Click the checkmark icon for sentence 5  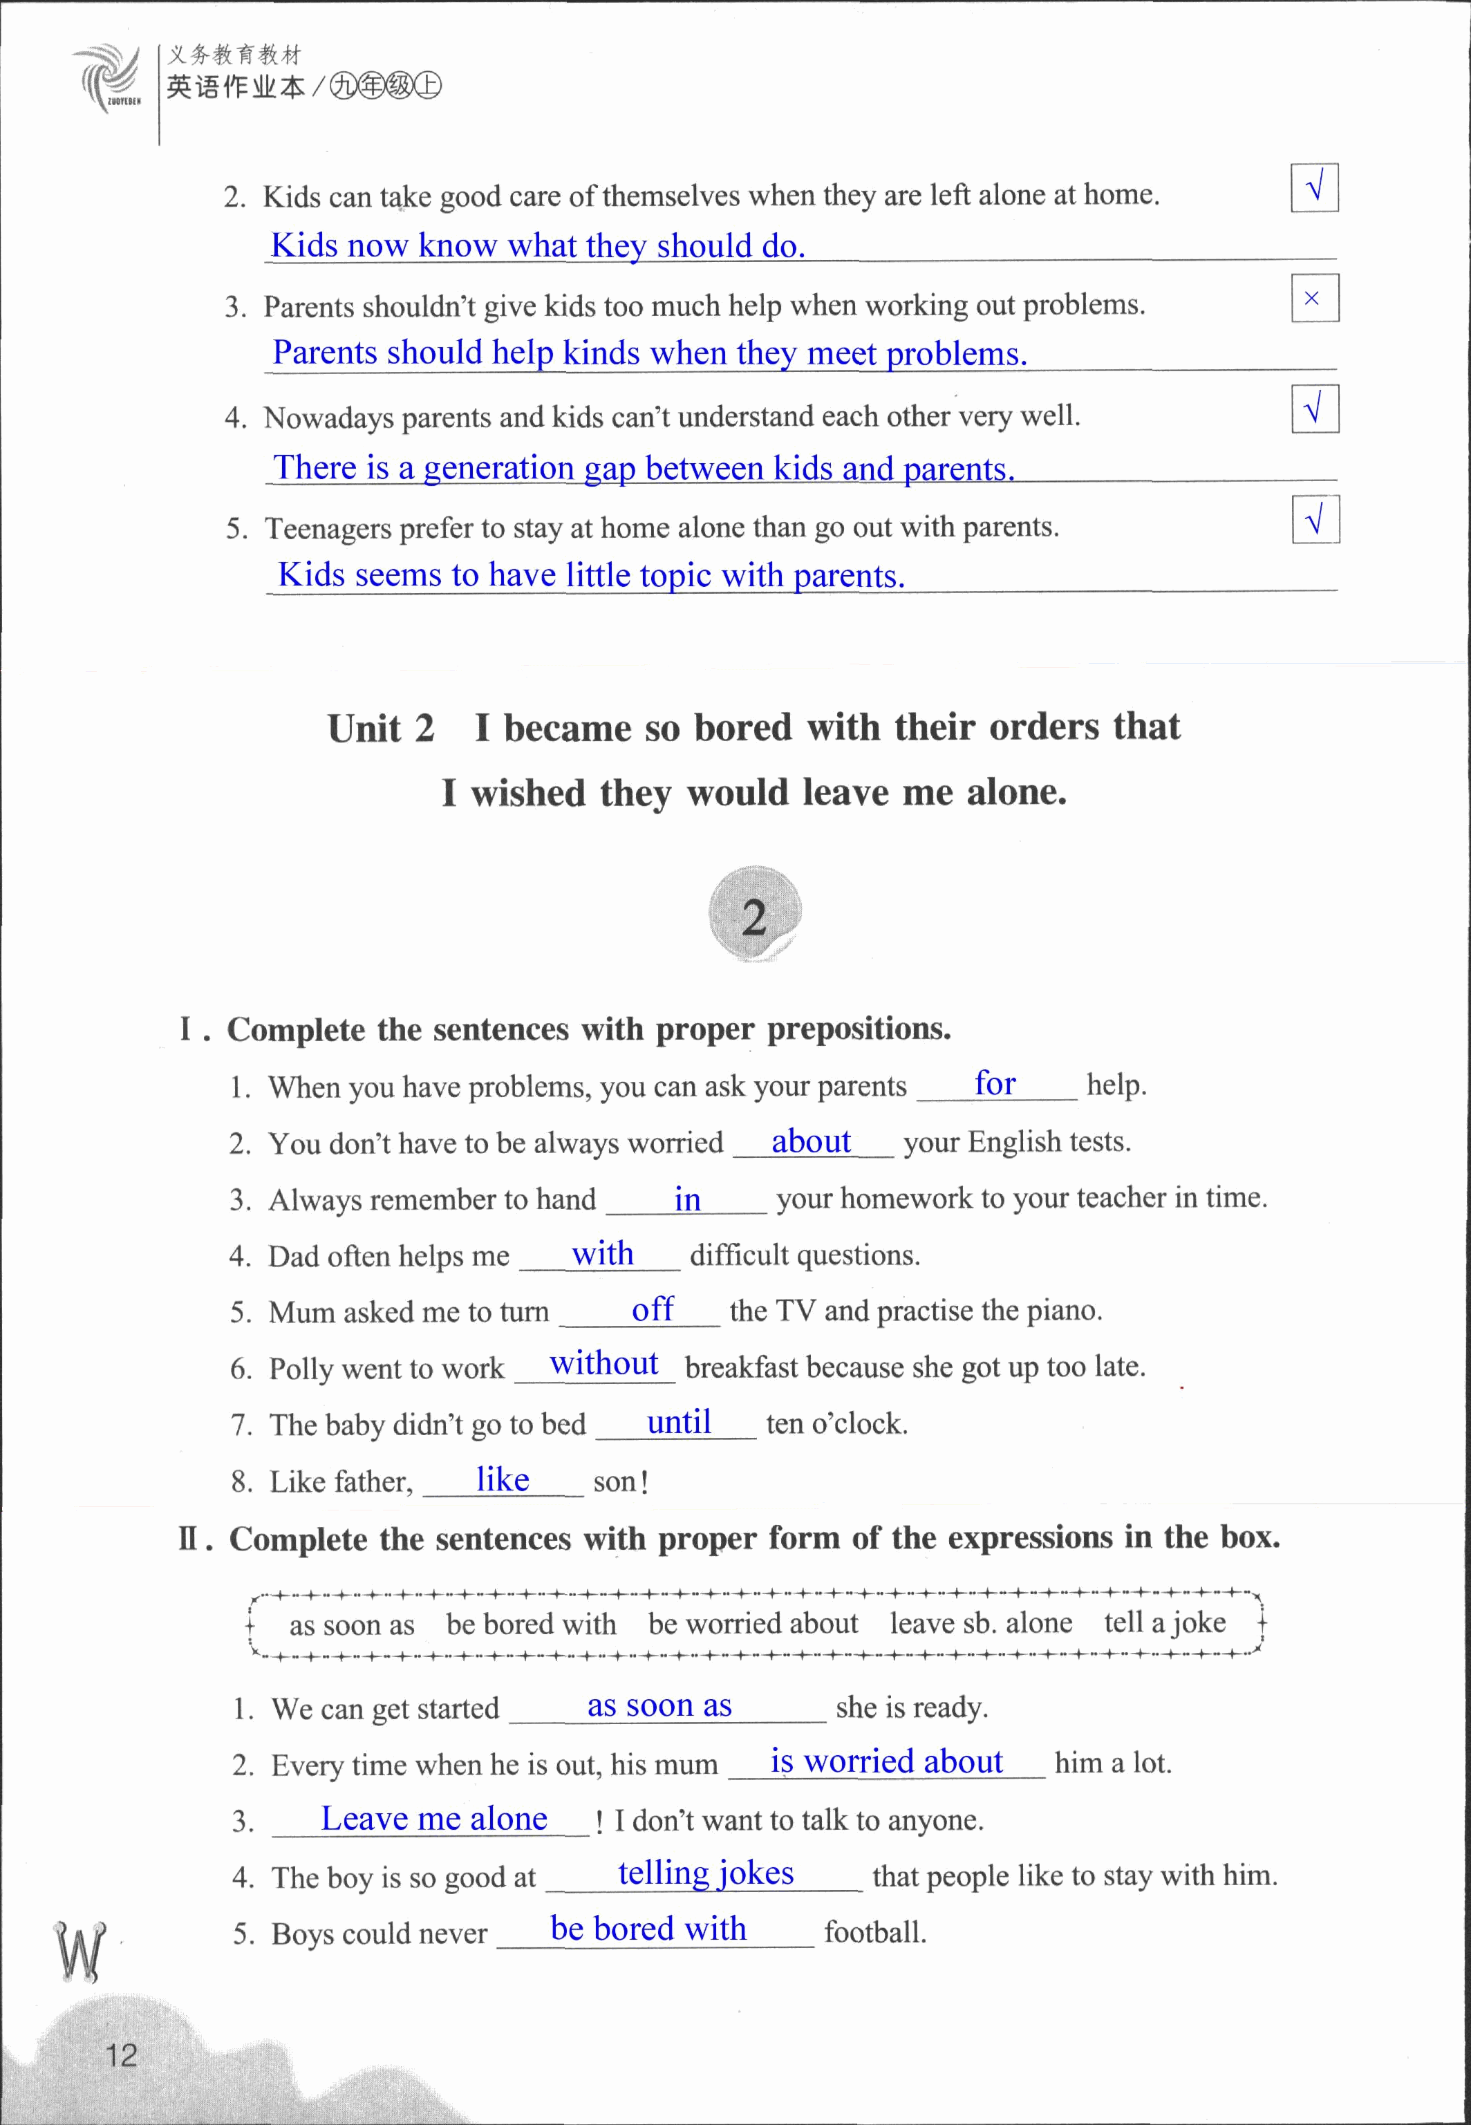[1316, 515]
